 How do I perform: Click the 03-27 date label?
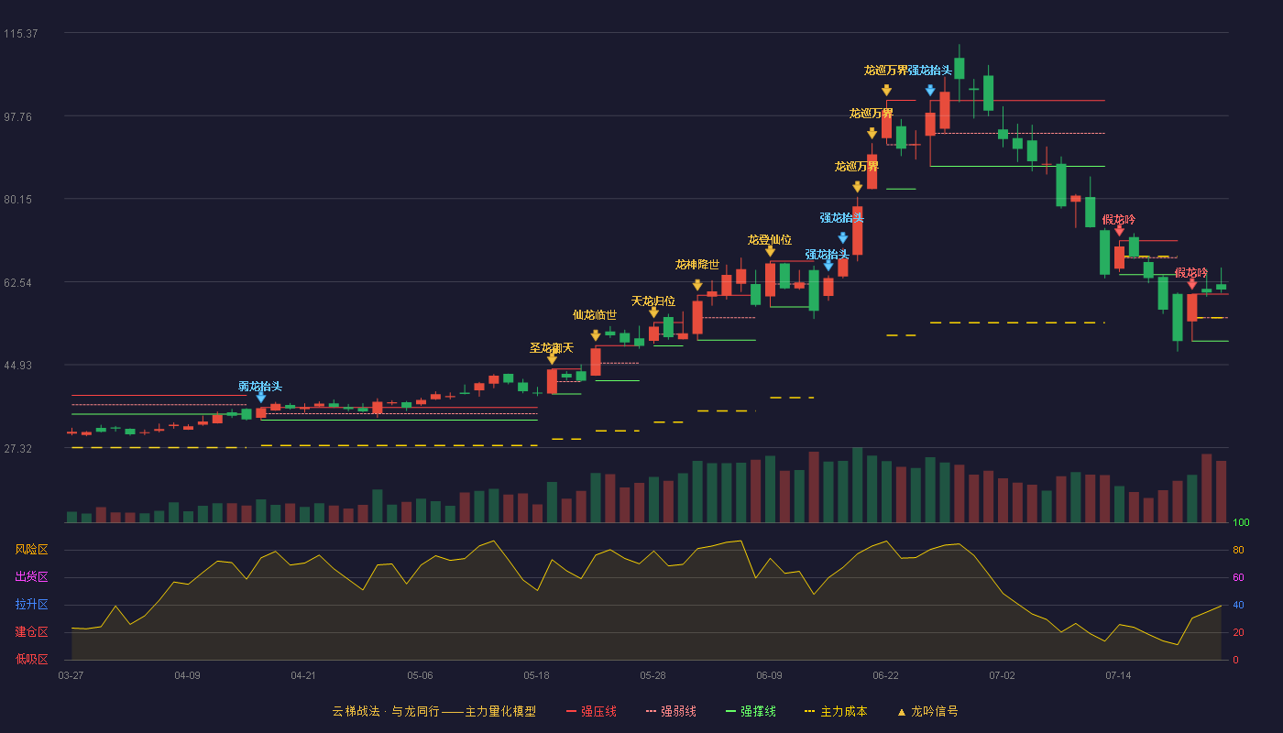pyautogui.click(x=71, y=675)
